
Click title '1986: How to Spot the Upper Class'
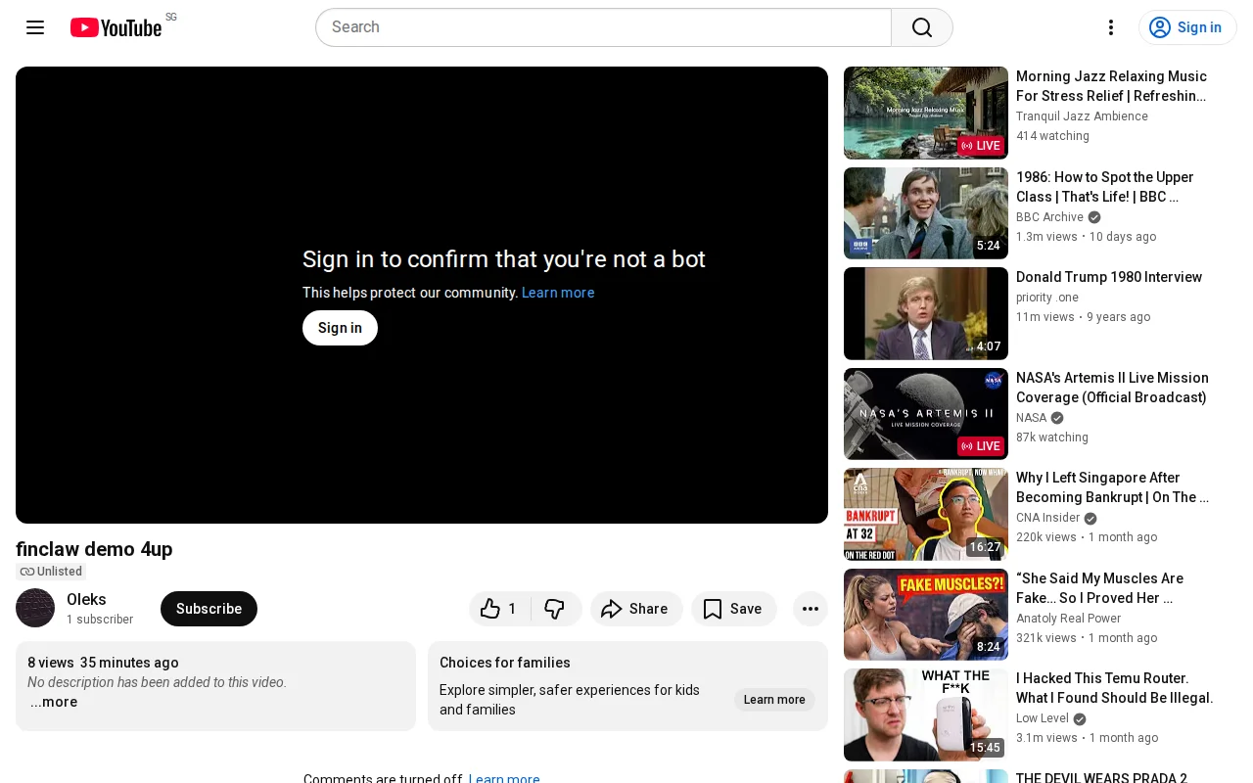[x=1105, y=187]
